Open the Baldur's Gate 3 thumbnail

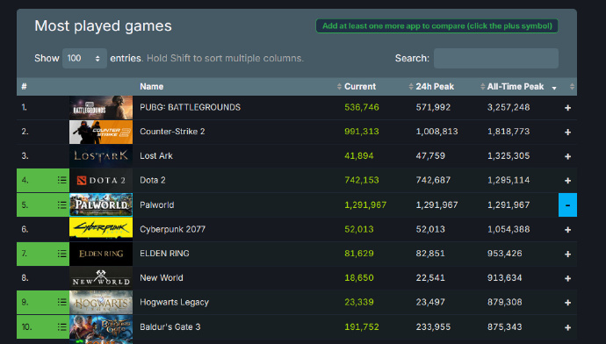click(x=101, y=326)
